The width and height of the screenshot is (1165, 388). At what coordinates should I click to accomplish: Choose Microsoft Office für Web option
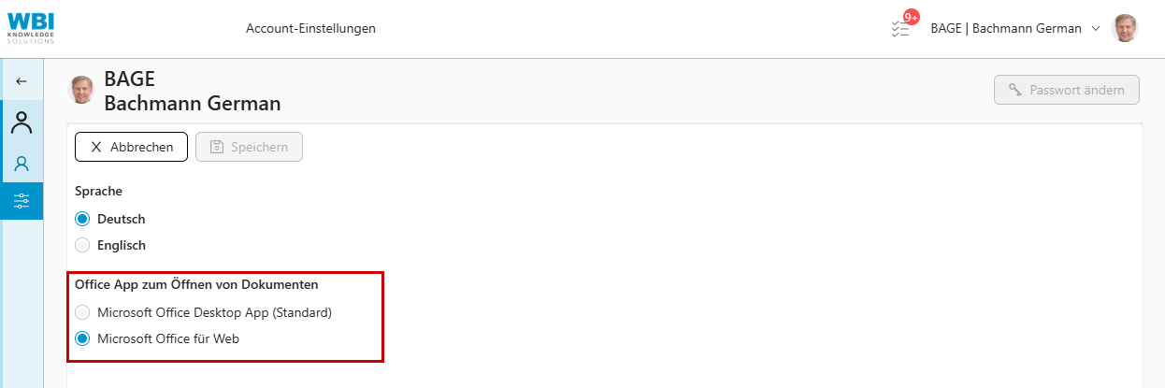tap(82, 338)
